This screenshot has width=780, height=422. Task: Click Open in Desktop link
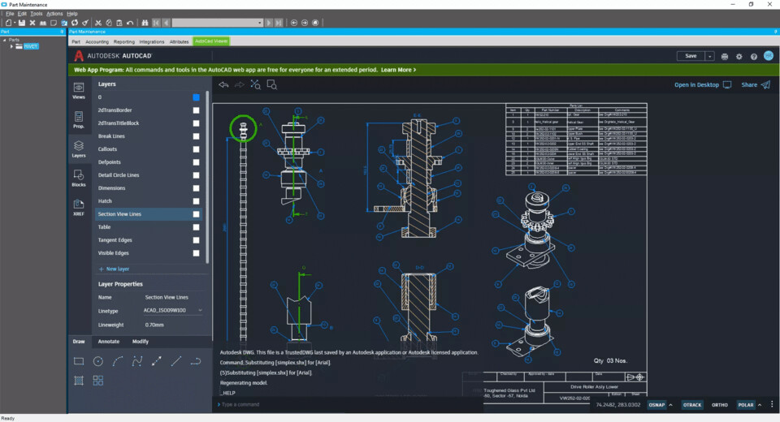pyautogui.click(x=702, y=85)
